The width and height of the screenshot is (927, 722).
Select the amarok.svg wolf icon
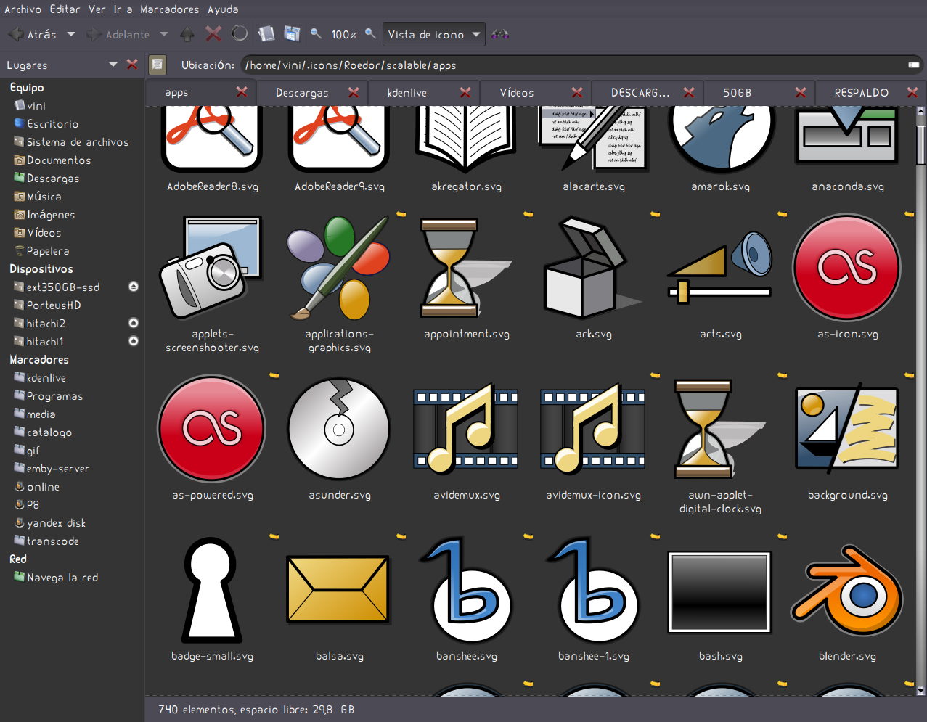[x=721, y=139]
